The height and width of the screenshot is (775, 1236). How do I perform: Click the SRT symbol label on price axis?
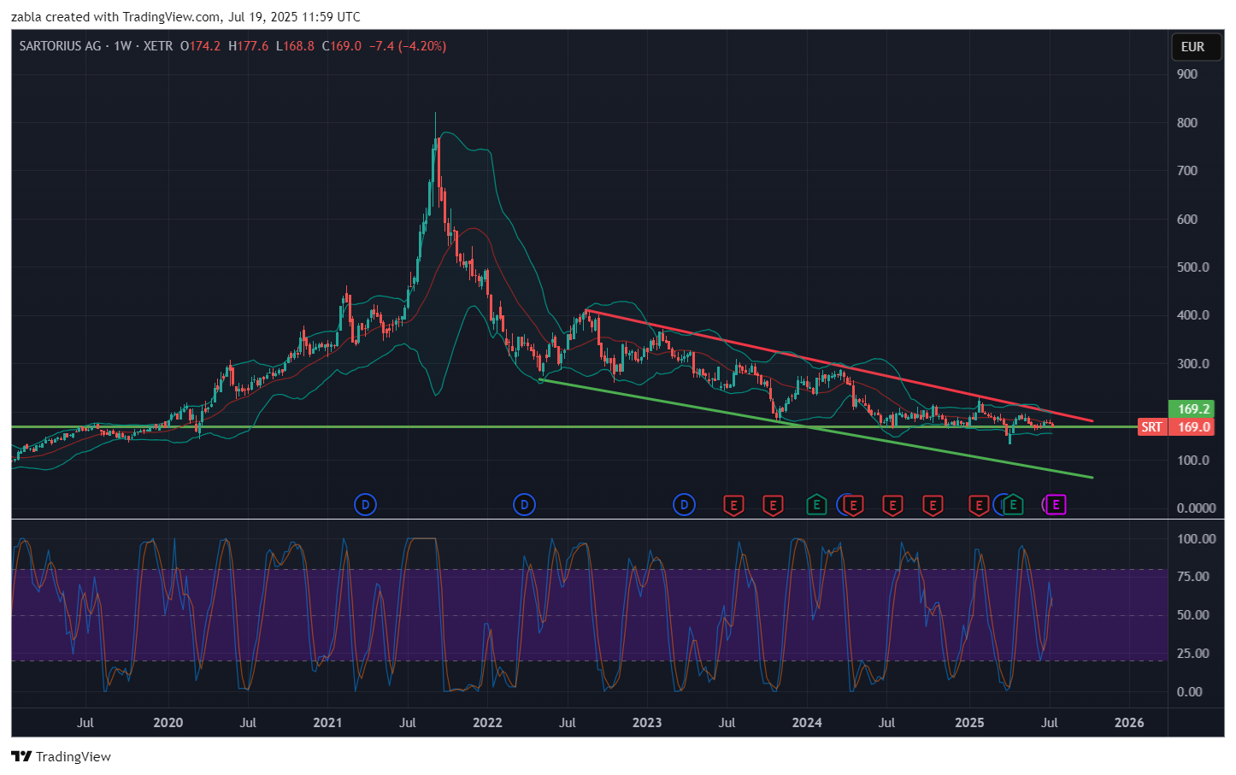coord(1151,427)
